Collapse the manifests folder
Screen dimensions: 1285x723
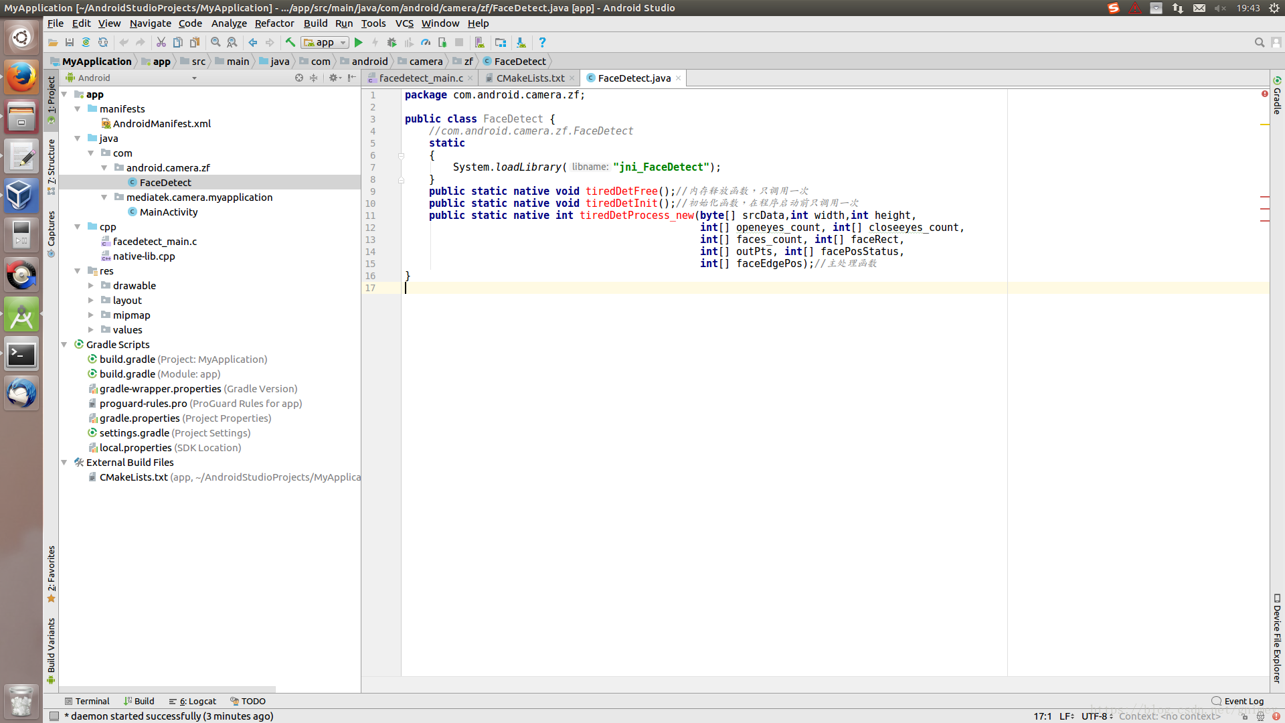click(x=78, y=108)
